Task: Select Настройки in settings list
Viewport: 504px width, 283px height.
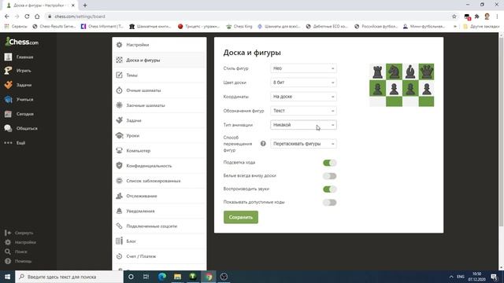Action: [159, 45]
